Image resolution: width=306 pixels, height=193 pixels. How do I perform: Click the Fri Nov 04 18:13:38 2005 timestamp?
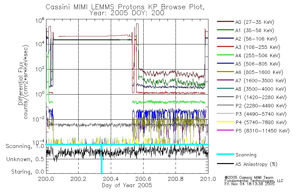(x=249, y=184)
